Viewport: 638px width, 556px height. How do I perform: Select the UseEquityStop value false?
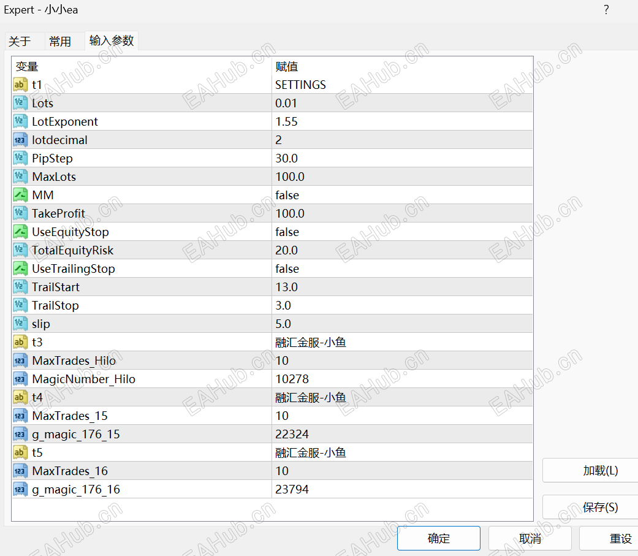tap(287, 232)
